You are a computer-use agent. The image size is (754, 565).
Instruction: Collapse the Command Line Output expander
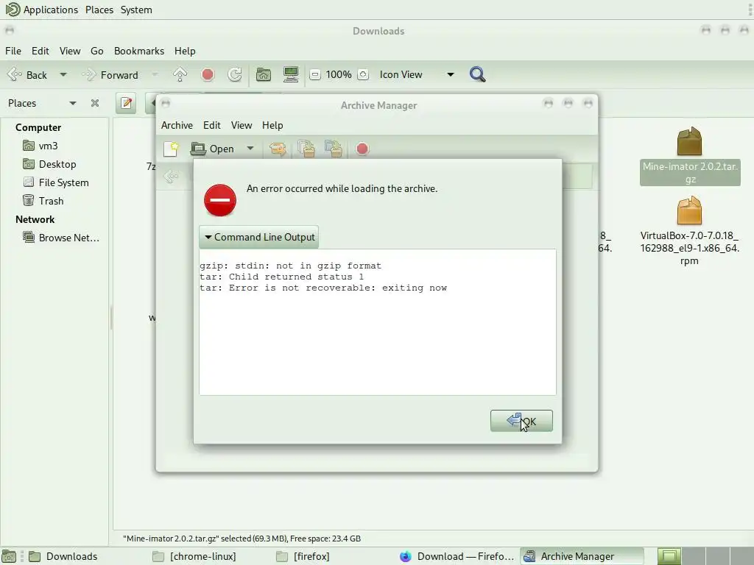pos(258,238)
